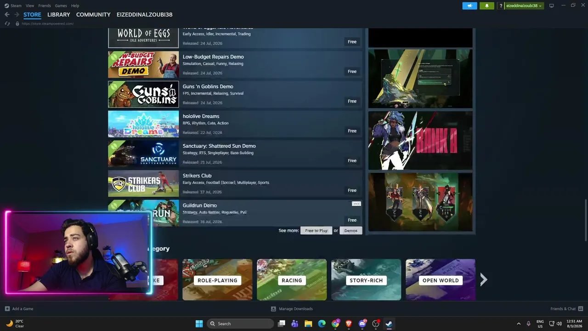This screenshot has width=588, height=331.
Task: Open the EIZEDDINALZOUBI38 profile tab
Action: [x=145, y=15]
